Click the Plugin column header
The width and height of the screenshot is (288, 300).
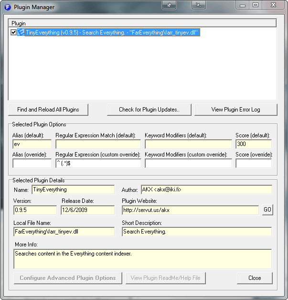(142, 23)
